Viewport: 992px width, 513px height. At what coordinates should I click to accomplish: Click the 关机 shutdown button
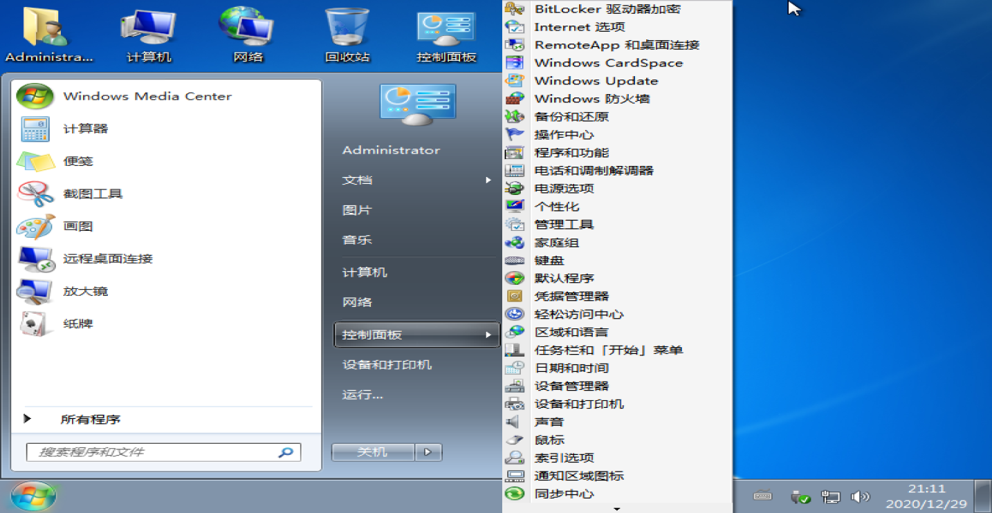coord(373,452)
